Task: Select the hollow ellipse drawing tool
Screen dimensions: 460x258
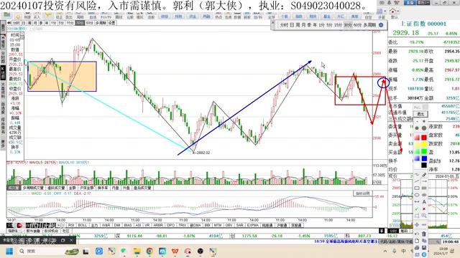Action: pyautogui.click(x=417, y=195)
